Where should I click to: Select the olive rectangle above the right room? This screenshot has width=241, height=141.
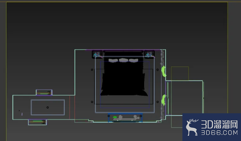click(180, 73)
